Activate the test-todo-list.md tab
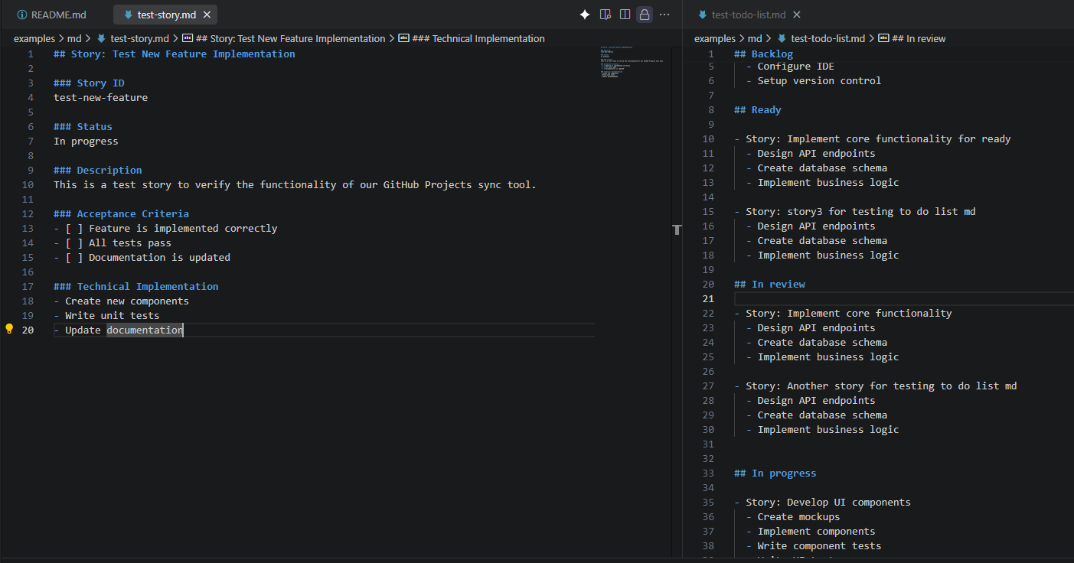 [749, 15]
